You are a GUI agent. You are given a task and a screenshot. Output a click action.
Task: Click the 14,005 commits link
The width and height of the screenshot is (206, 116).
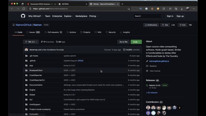131,50
